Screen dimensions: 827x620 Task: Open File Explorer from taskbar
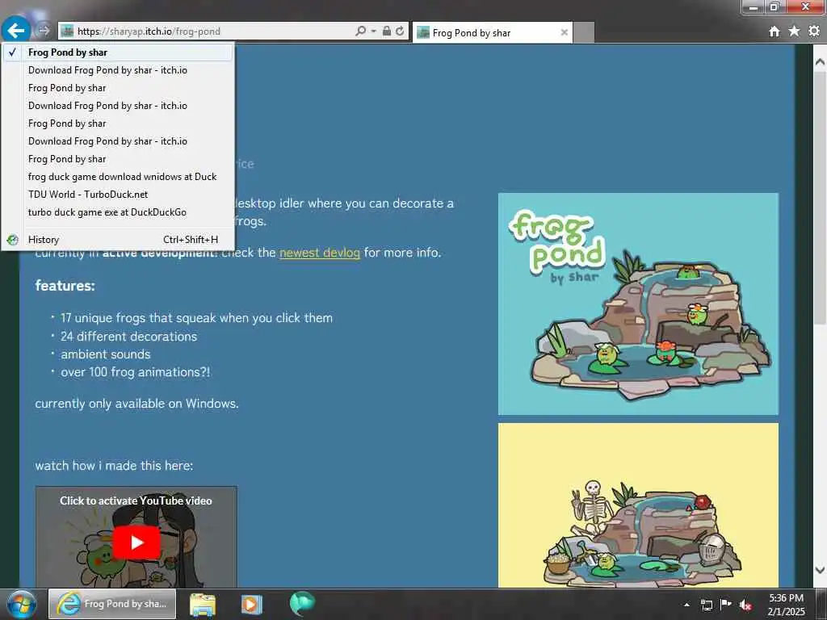coord(203,604)
